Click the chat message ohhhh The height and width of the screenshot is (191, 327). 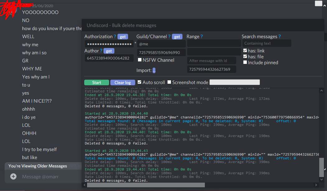point(29,109)
